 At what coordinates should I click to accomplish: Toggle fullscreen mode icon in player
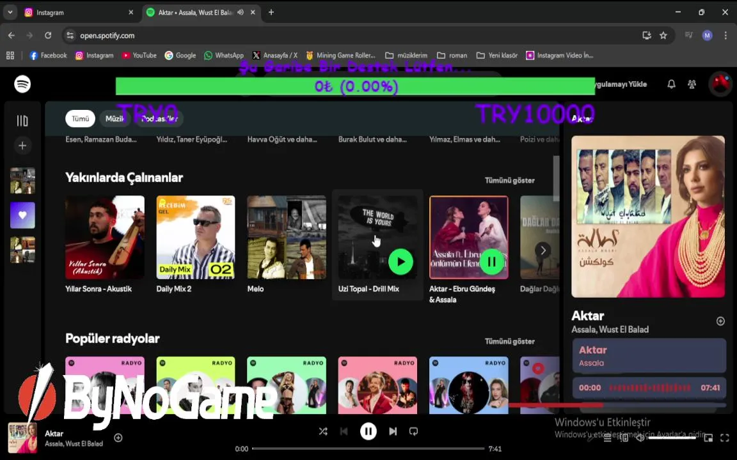[724, 438]
